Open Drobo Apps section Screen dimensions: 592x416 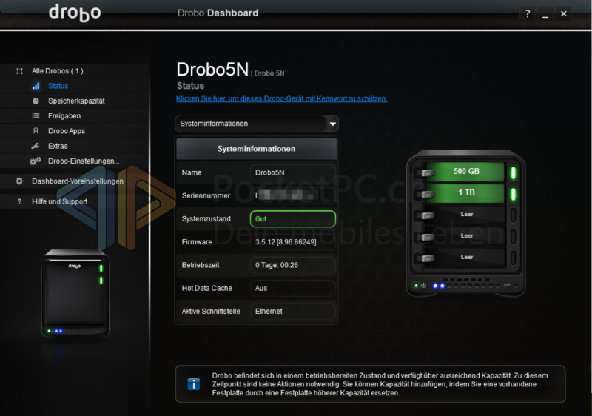click(67, 131)
